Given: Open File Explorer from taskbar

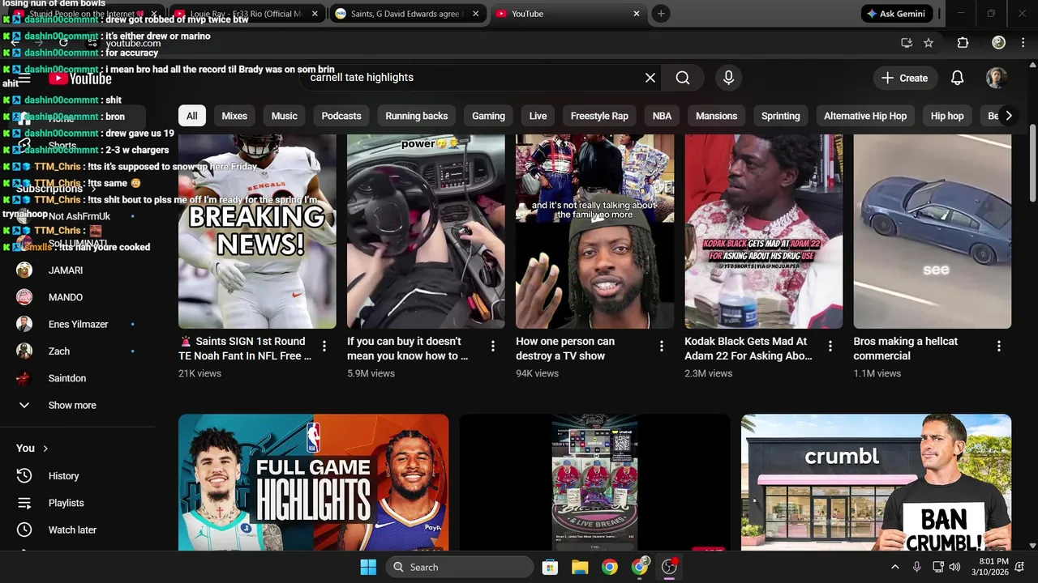Looking at the screenshot, I should point(580,567).
